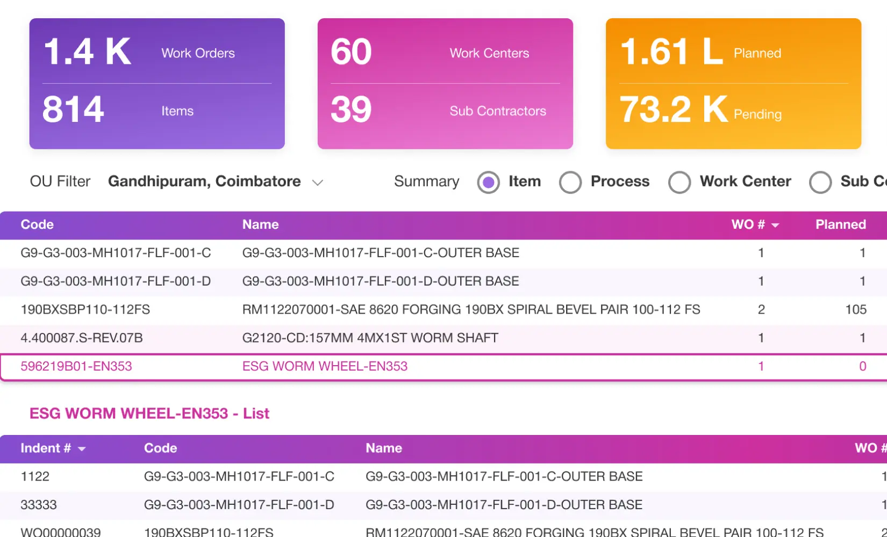Viewport: 887px width, 537px height.
Task: Click the 39 Sub Contractors count
Action: pos(351,110)
